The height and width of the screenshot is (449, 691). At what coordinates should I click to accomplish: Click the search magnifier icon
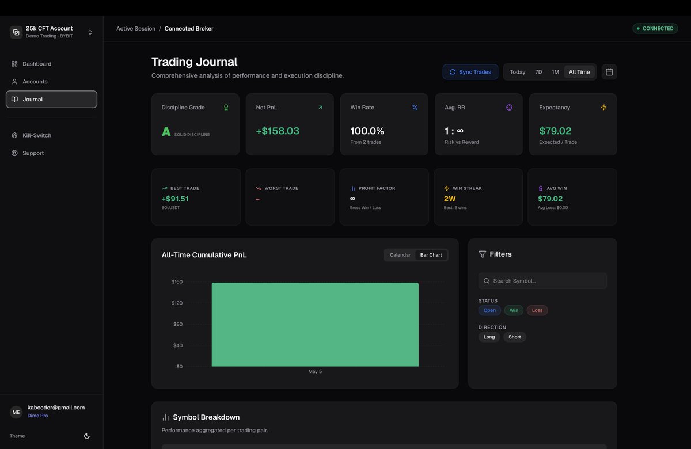pos(487,281)
